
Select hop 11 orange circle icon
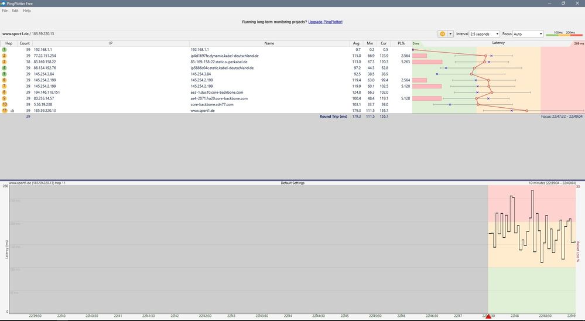5,111
